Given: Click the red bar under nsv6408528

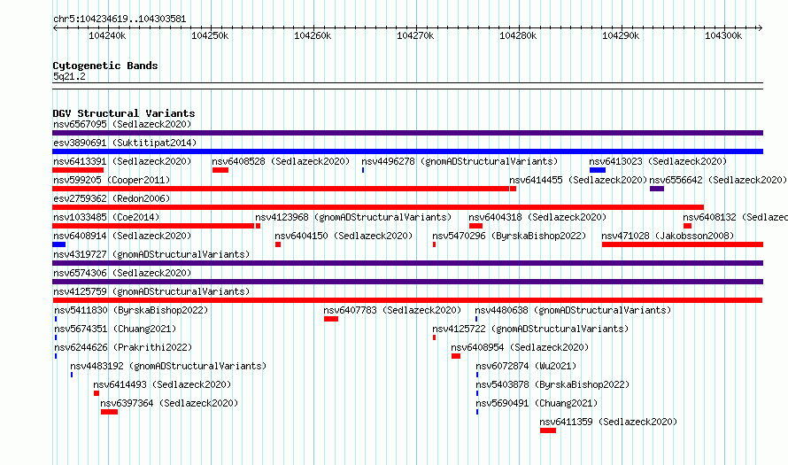Looking at the screenshot, I should point(220,170).
